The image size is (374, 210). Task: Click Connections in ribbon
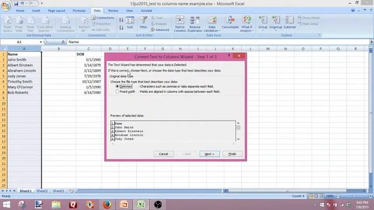pos(103,18)
